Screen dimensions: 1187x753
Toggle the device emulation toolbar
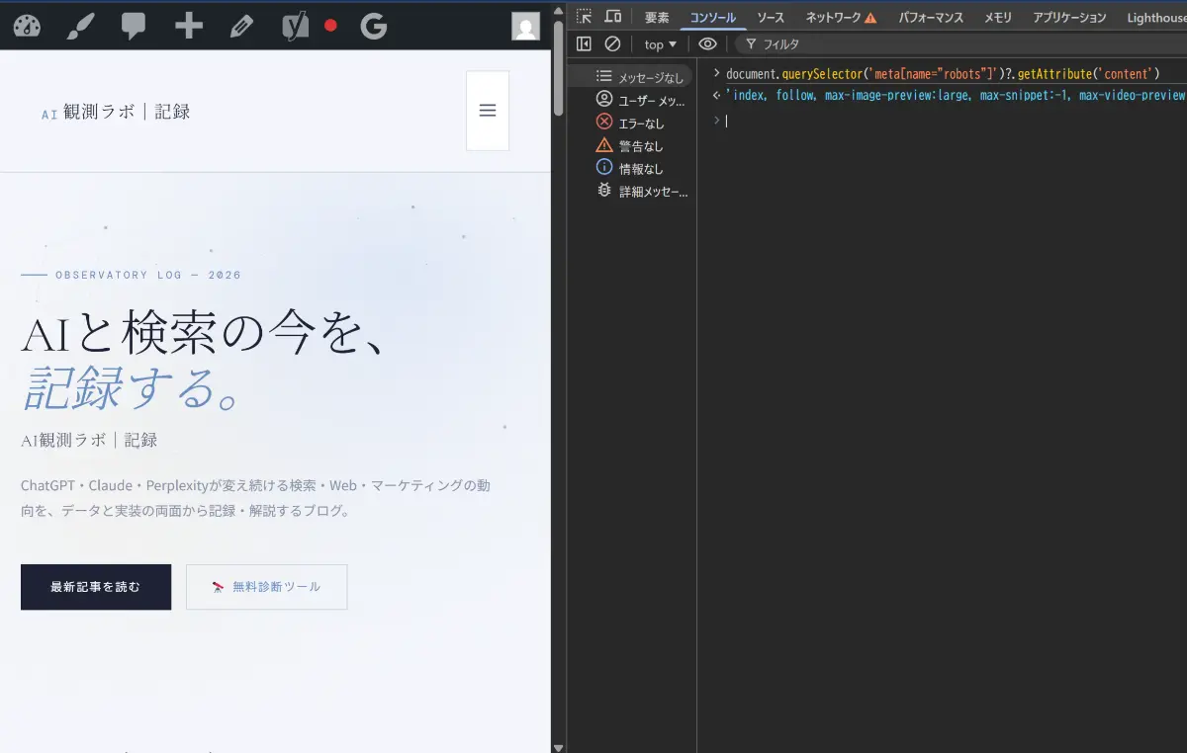(x=613, y=16)
